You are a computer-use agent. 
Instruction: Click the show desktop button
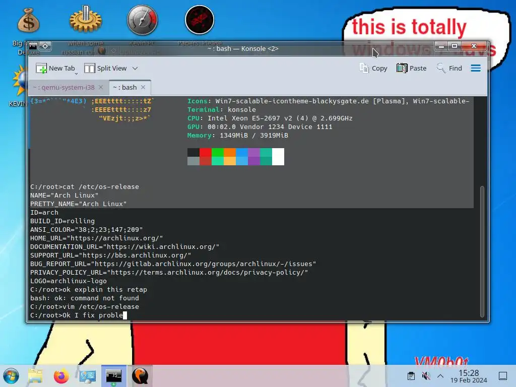(x=503, y=376)
